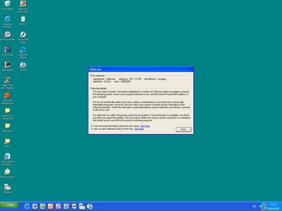Select the iTunes desktop shortcut
This screenshot has height=211, width=282.
pyautogui.click(x=23, y=66)
